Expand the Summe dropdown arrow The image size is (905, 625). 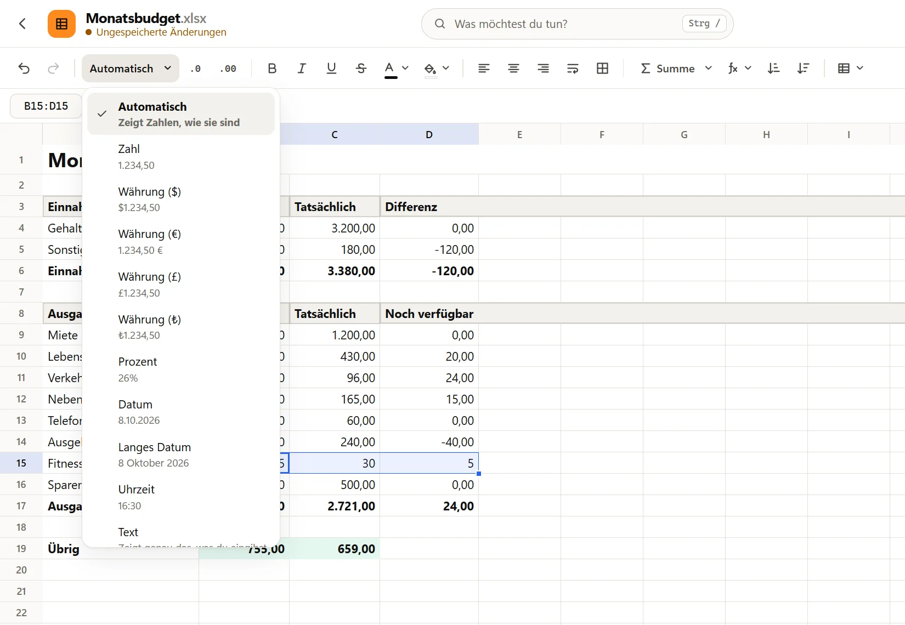click(709, 68)
